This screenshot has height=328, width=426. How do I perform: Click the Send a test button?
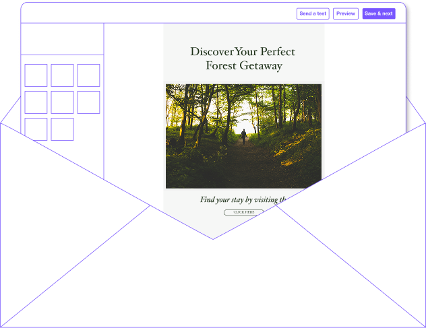click(313, 13)
